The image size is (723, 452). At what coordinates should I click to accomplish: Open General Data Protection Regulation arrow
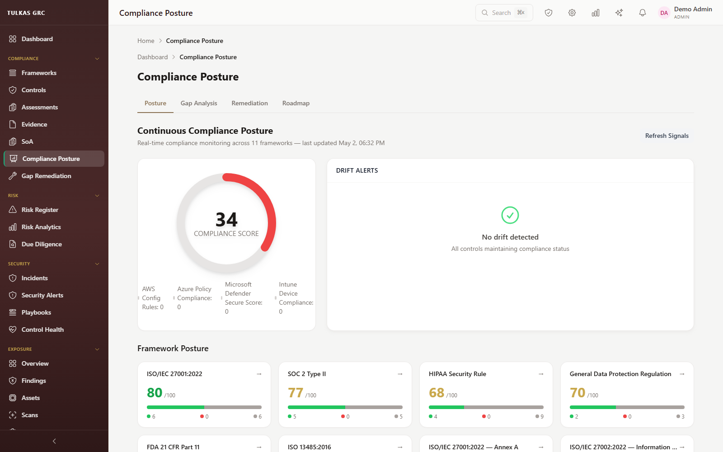682,374
